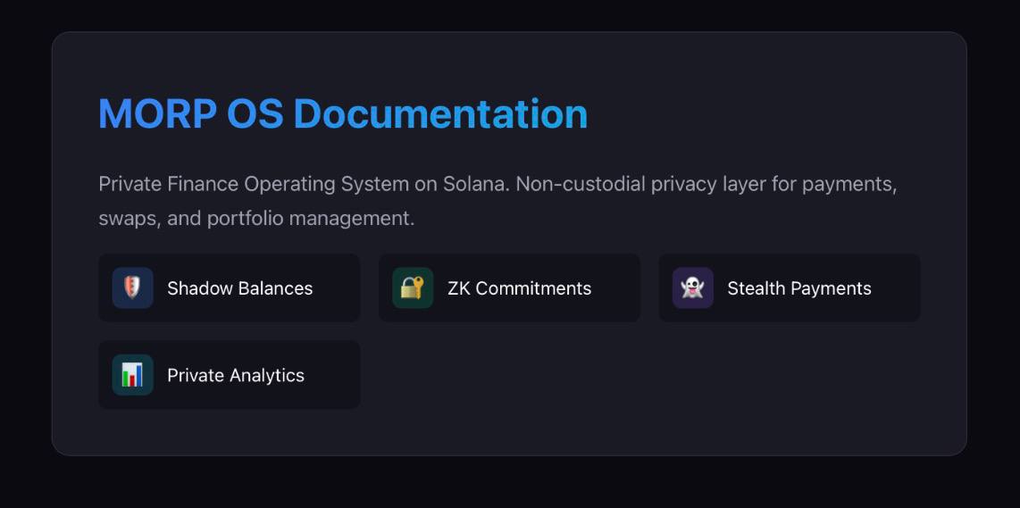Click the MORP OS Documentation heading
The height and width of the screenshot is (508, 1020).
pyautogui.click(x=343, y=113)
